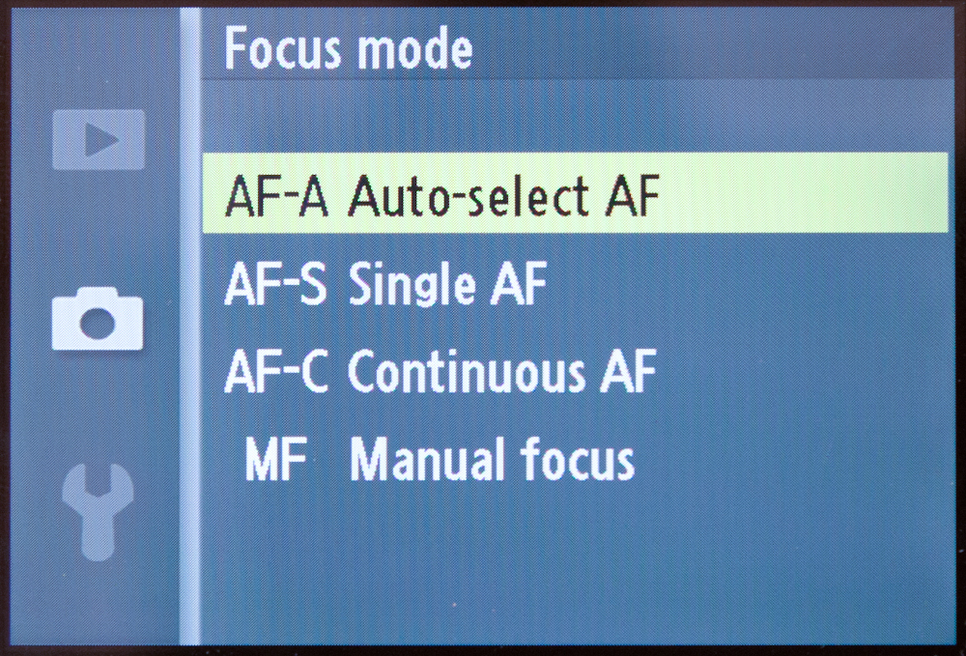This screenshot has width=966, height=656.
Task: Click the "Continuous AF" description text
Action: (x=502, y=371)
